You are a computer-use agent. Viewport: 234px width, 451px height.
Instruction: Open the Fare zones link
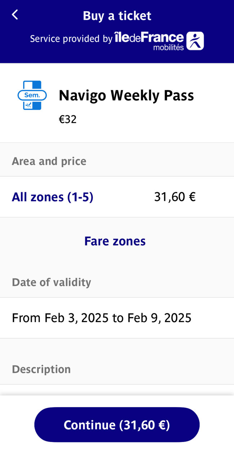coord(115,241)
